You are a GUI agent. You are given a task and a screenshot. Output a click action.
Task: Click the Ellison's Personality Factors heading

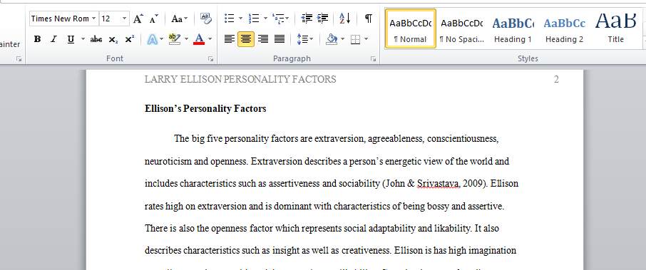point(205,109)
